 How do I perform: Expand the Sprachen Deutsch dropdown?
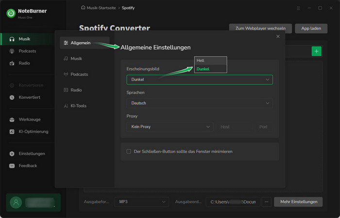200,103
